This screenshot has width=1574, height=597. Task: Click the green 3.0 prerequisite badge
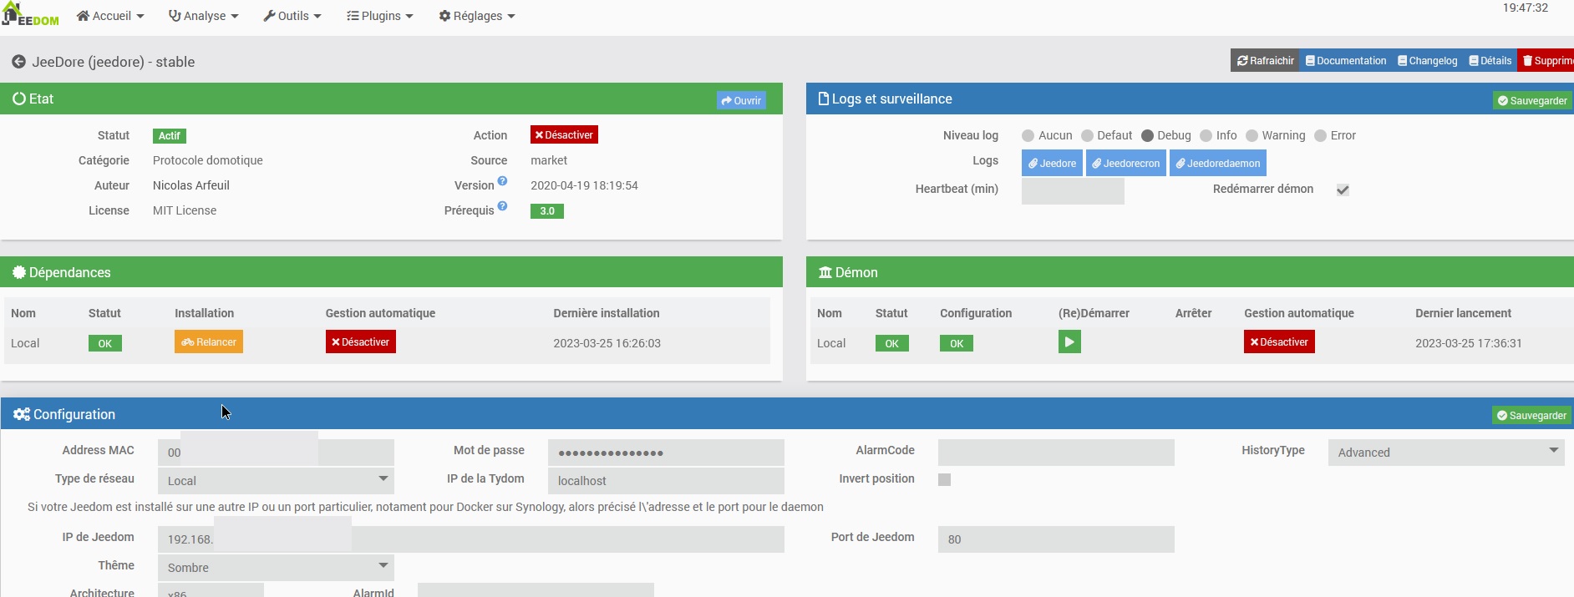[x=547, y=211]
